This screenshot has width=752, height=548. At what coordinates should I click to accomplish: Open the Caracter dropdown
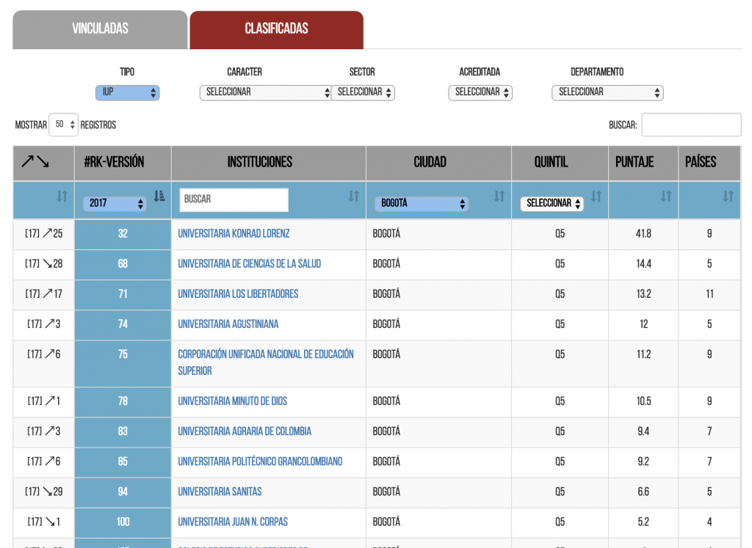tap(265, 92)
